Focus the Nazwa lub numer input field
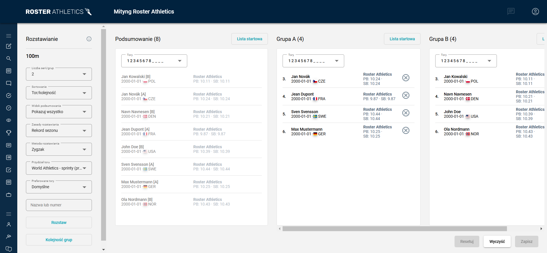This screenshot has height=253, width=547. [x=59, y=205]
